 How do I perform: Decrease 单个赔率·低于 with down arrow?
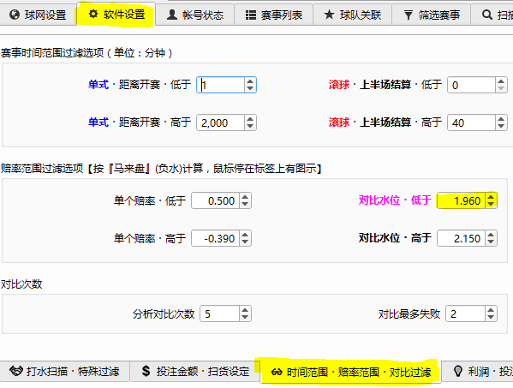[x=245, y=204]
